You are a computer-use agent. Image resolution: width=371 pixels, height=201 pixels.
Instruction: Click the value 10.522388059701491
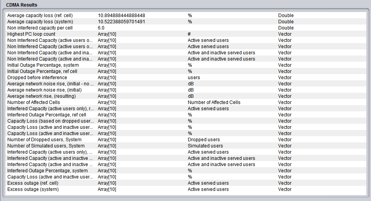pos(121,22)
